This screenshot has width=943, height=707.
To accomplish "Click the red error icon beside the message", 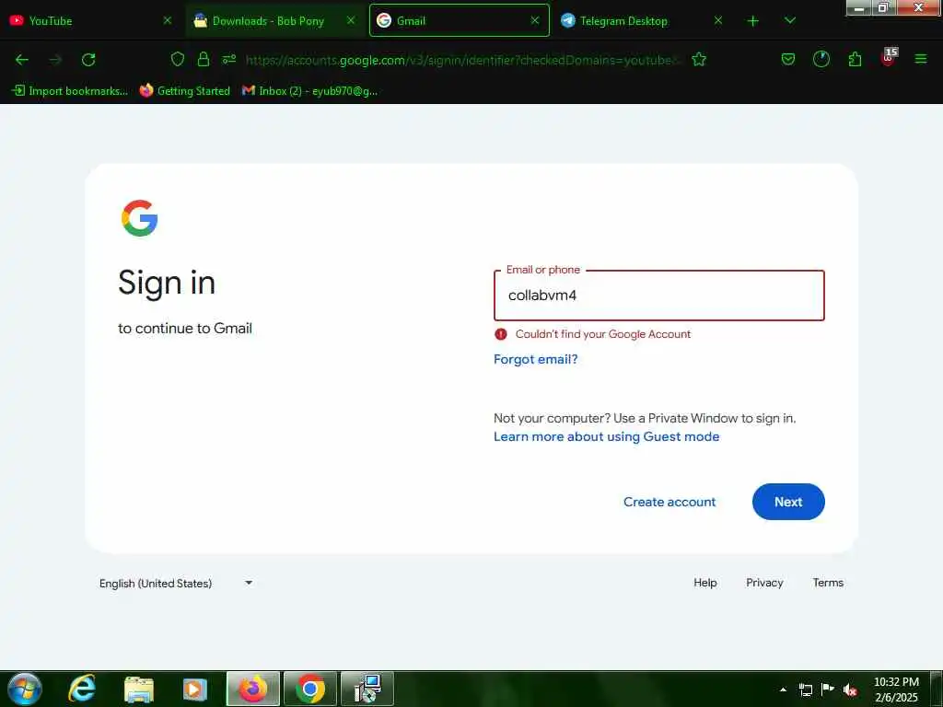I will point(500,334).
